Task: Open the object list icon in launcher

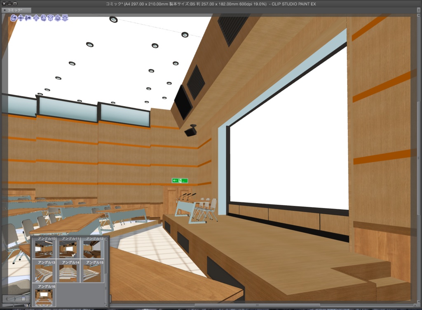Action: (x=23, y=298)
